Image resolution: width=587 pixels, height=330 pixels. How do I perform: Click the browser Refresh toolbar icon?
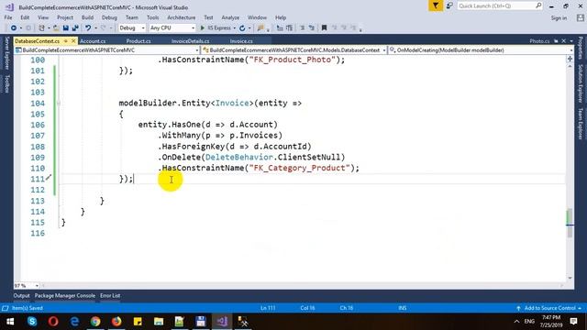pos(242,28)
